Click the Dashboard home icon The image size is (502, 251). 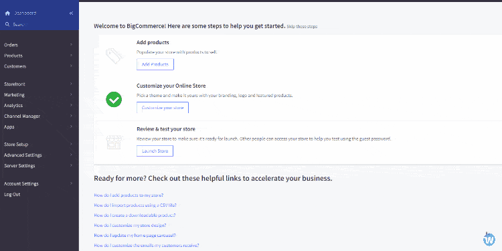(x=7, y=13)
